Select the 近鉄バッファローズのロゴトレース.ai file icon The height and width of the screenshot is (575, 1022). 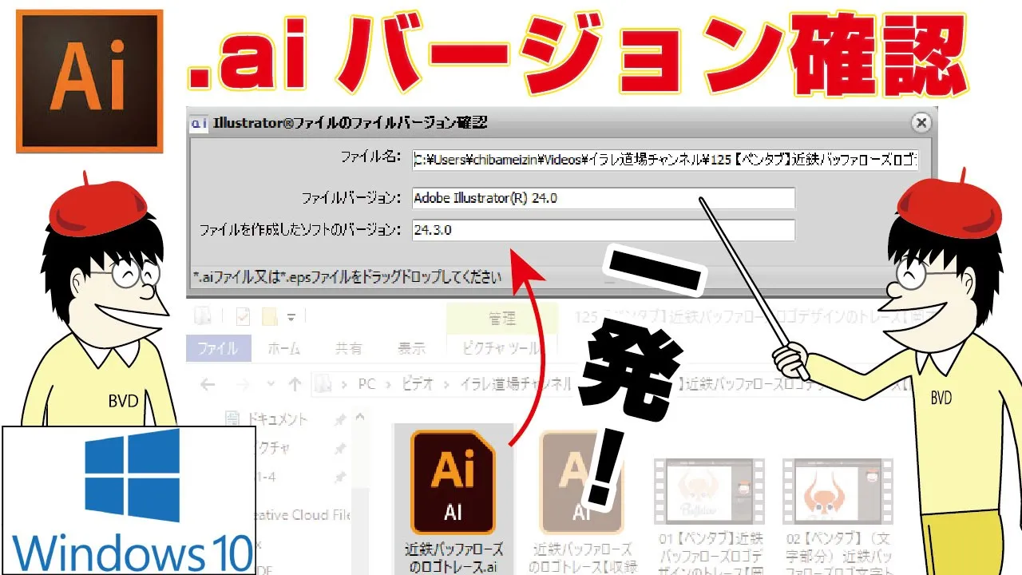(453, 482)
